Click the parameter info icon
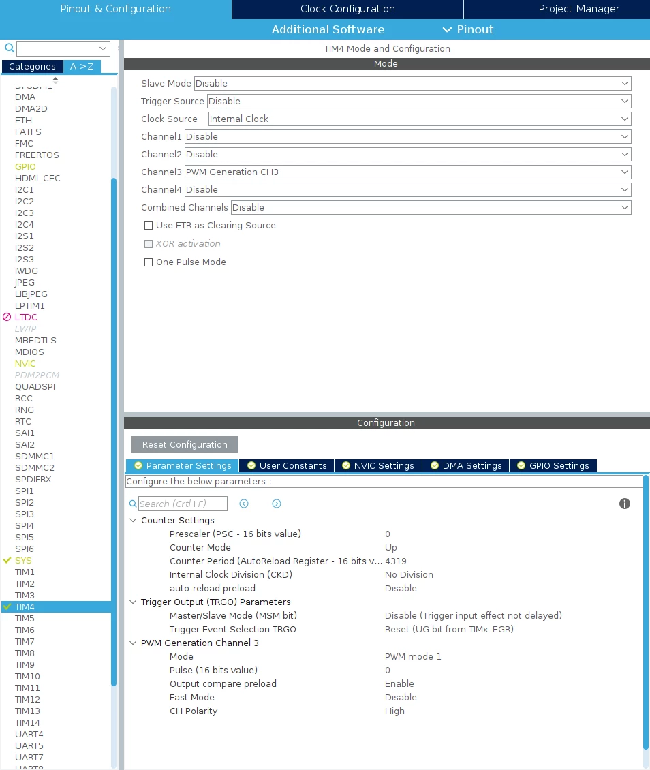 point(625,504)
